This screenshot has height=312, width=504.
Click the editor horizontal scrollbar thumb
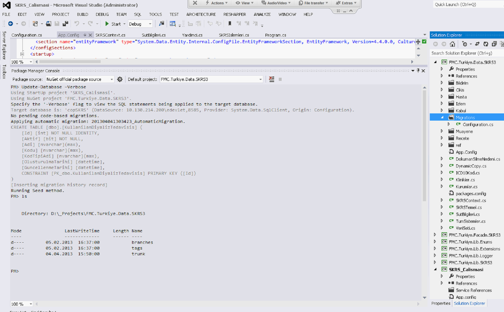[x=70, y=62]
